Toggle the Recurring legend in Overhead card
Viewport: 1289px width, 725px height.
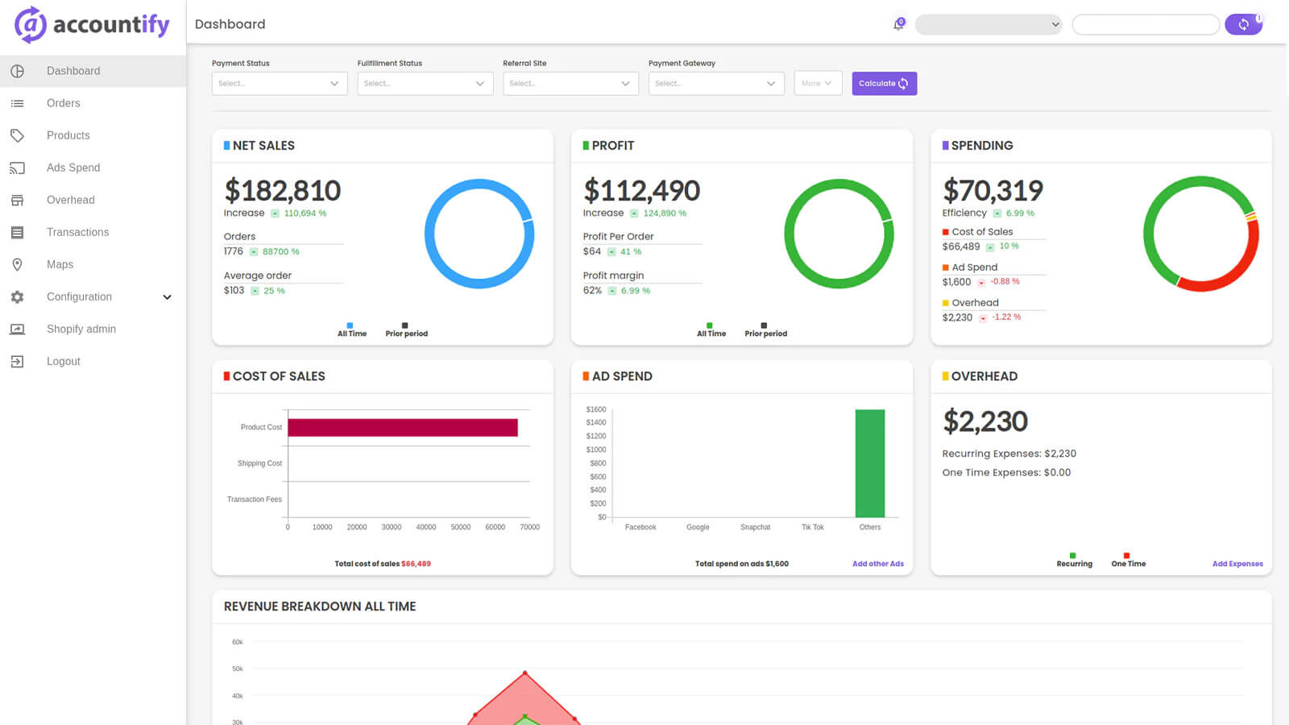tap(1072, 558)
